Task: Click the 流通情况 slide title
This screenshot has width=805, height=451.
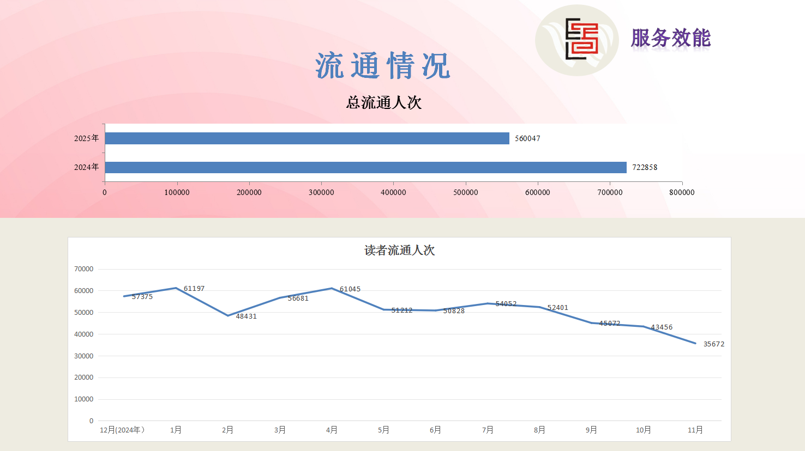Action: [383, 66]
